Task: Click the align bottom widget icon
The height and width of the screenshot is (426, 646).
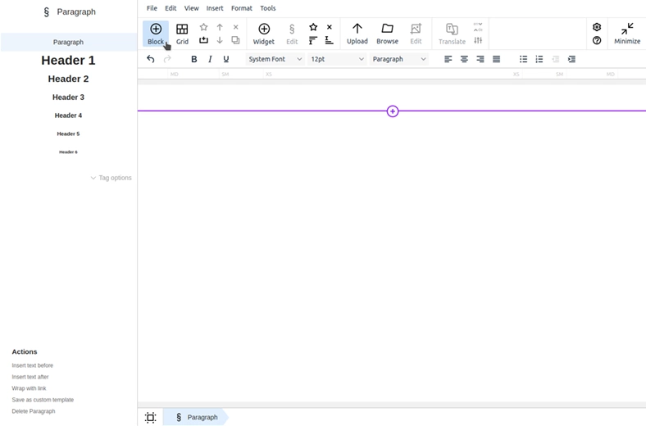Action: click(x=330, y=40)
